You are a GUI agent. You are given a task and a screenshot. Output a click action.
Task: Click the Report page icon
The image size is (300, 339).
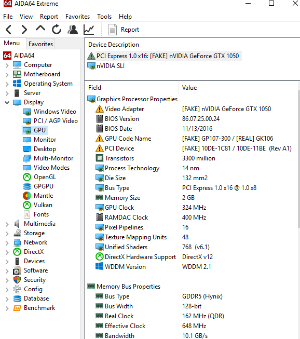[112, 30]
